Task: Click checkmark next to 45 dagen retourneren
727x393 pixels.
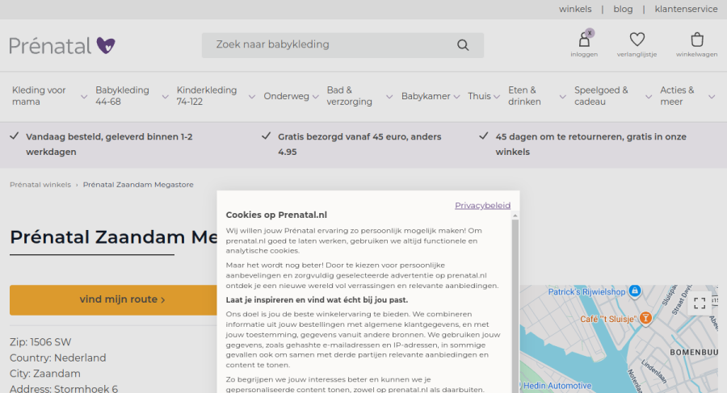Action: (484, 136)
